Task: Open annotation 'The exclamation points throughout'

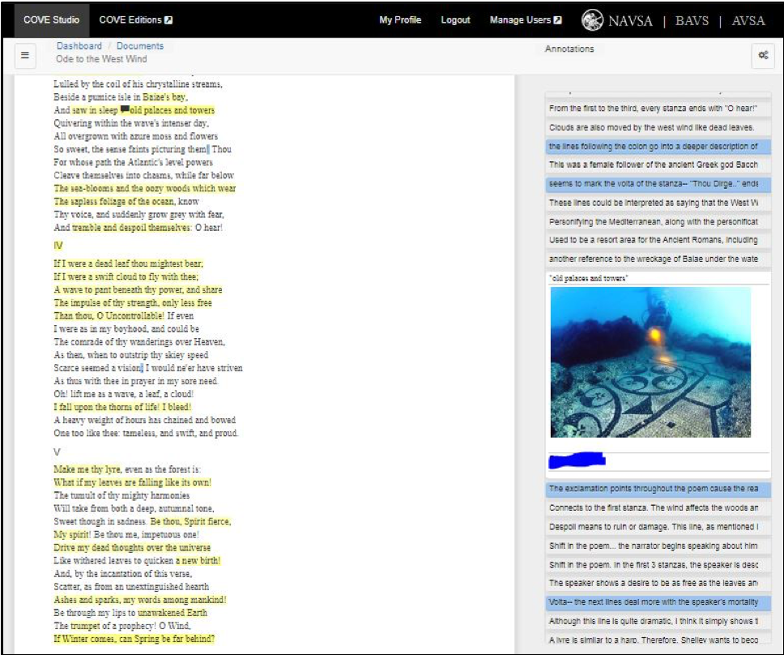Action: (658, 488)
